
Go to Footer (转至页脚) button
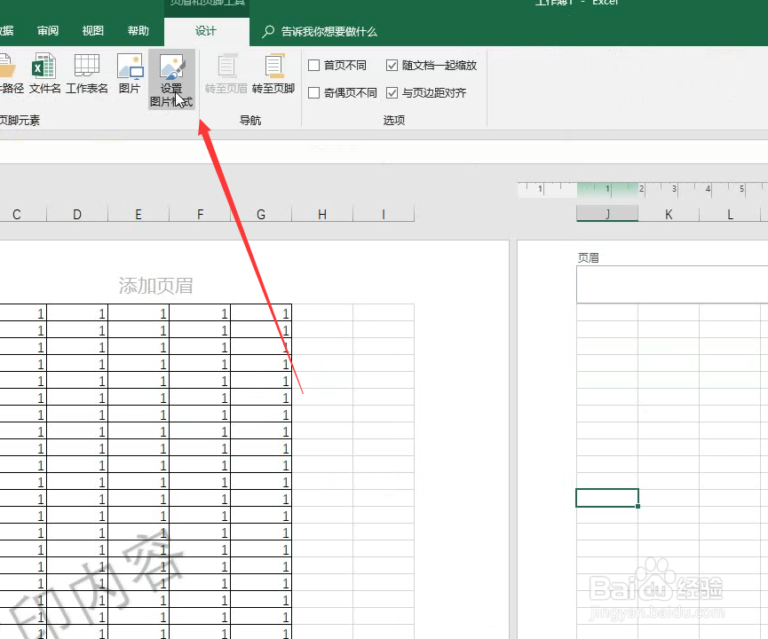[273, 74]
